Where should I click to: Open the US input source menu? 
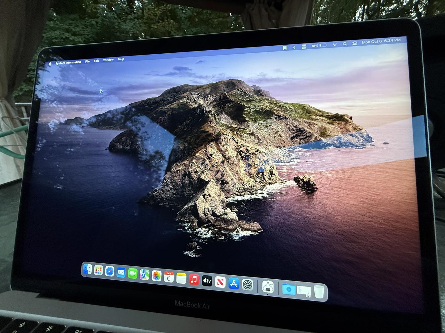304,47
